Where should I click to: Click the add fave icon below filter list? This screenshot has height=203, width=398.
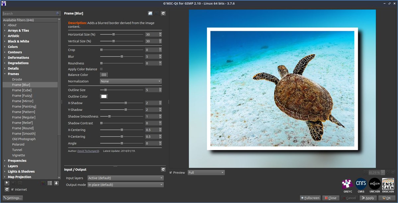[x=7, y=183]
